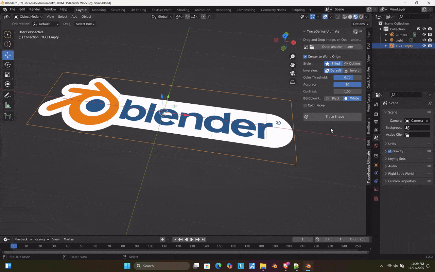Select the Transform tool

[x=7, y=84]
